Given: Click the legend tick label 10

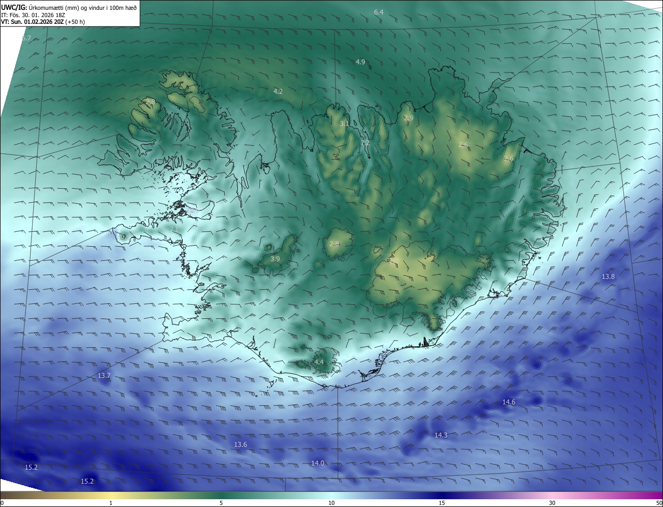Looking at the screenshot, I should (331, 503).
